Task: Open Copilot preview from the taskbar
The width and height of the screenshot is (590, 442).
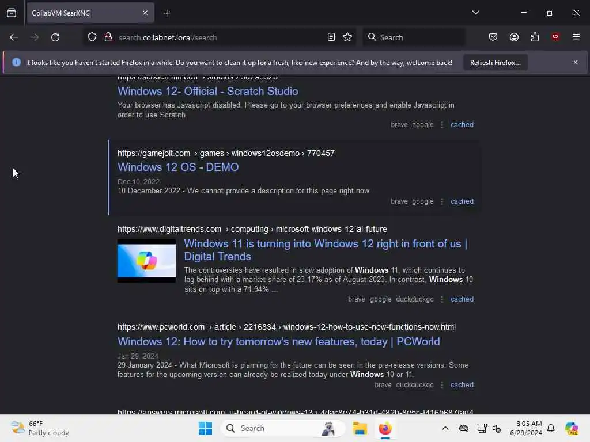Action: coord(572,428)
